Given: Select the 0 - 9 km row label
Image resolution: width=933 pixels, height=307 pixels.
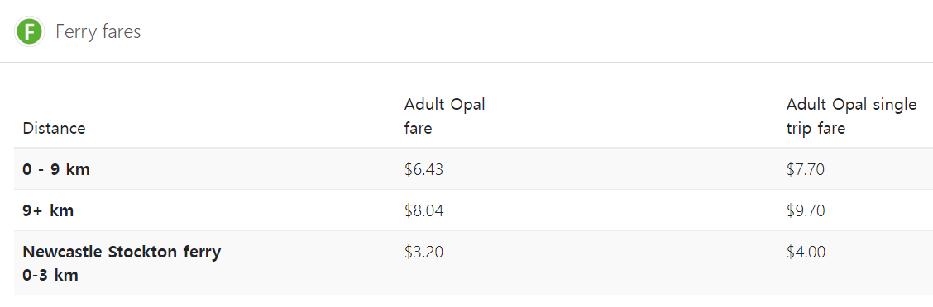Looking at the screenshot, I should 56,170.
